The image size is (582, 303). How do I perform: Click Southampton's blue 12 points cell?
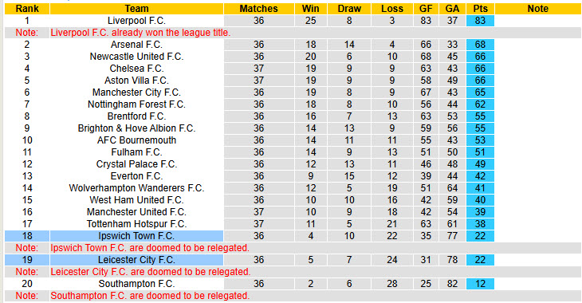coord(480,284)
